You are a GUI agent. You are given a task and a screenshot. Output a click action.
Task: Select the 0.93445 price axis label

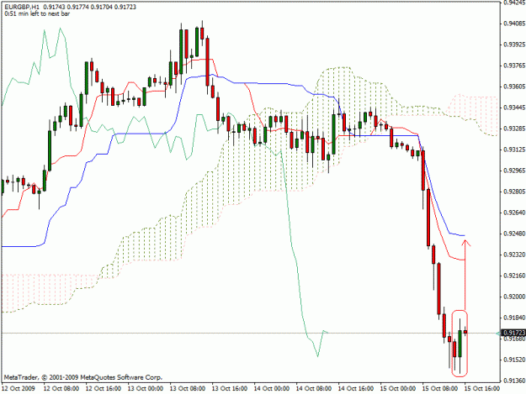(514, 108)
